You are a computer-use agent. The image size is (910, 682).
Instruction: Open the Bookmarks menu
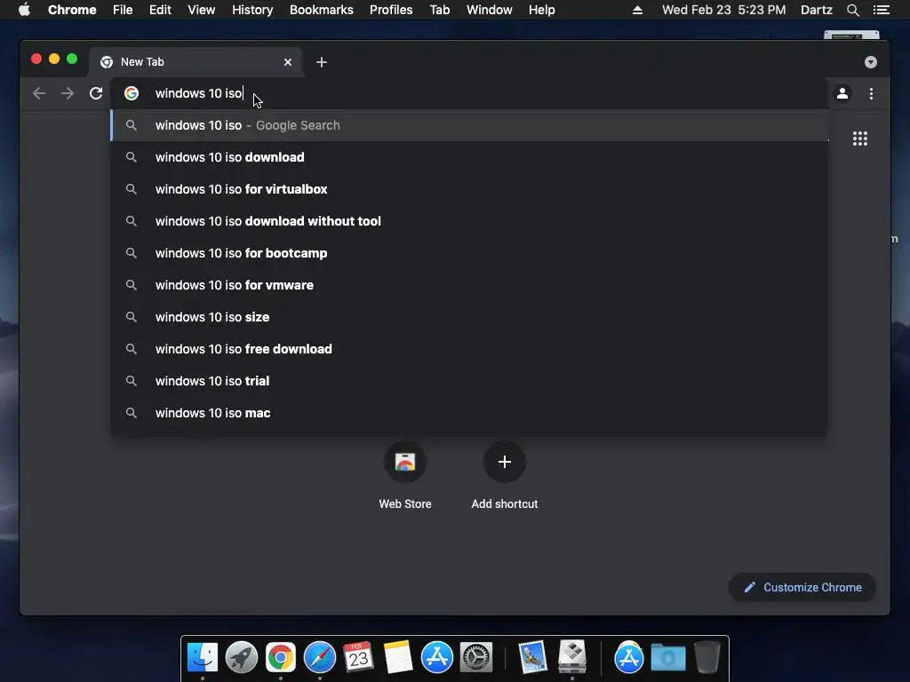coord(322,10)
